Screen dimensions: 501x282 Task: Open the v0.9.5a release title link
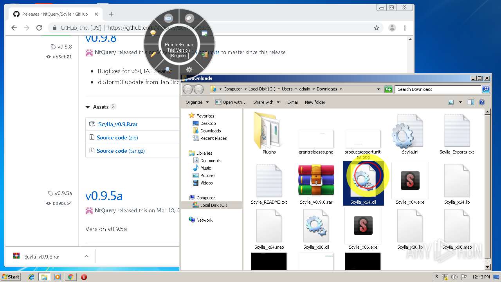[104, 196]
